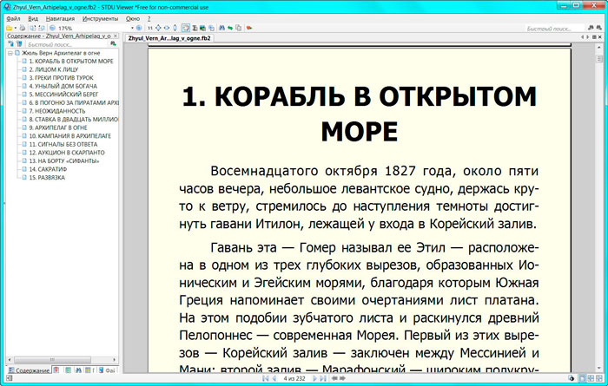Click the page number field 4 из 232
608x386 pixels.
[x=294, y=378]
